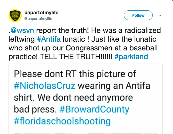173x134 pixels.
Task: Click #NicholasCruz in the embedded image
Action: pyautogui.click(x=44, y=85)
